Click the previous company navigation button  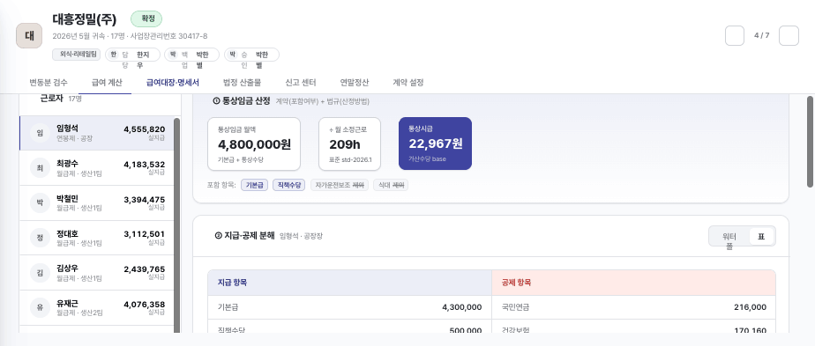pyautogui.click(x=735, y=36)
